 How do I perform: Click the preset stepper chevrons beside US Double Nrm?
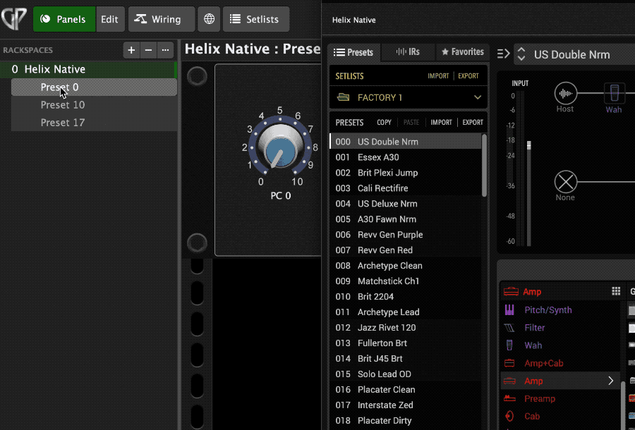pos(521,54)
